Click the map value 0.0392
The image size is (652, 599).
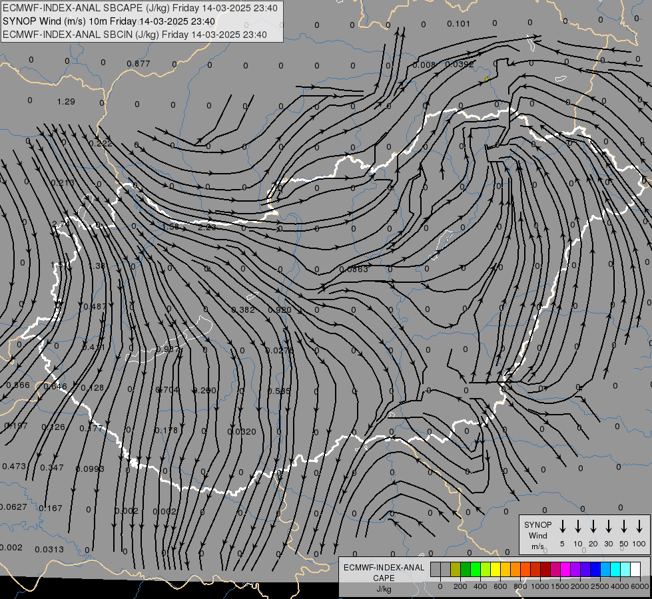pyautogui.click(x=460, y=64)
